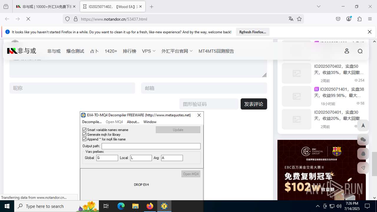Click the Arg prefix field
377x212 pixels.
click(x=172, y=158)
